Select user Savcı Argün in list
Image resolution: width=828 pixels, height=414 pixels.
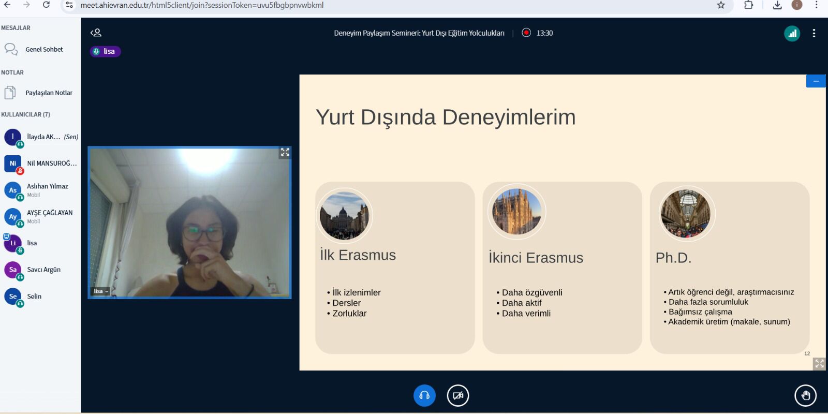point(43,270)
